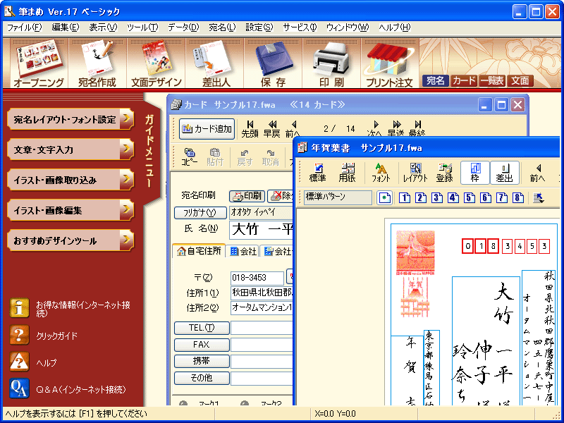Open the ツール(T) menu
564x423 pixels.
[143, 27]
